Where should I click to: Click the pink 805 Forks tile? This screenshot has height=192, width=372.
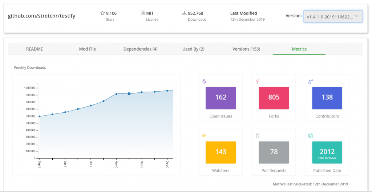tap(274, 98)
